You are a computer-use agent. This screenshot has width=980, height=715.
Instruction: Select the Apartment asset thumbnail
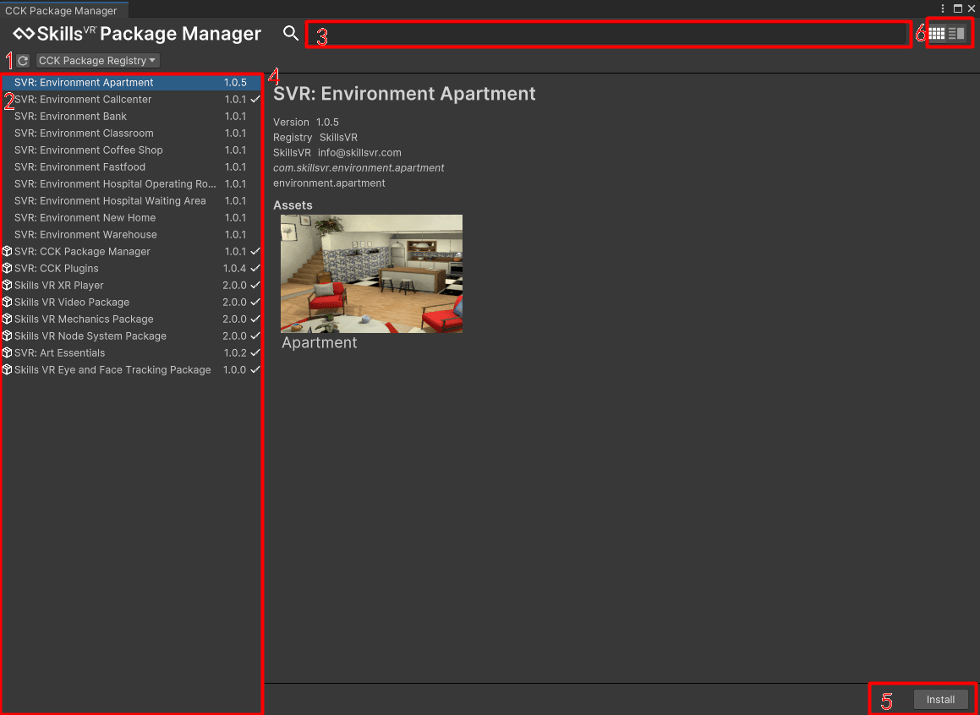click(x=371, y=274)
